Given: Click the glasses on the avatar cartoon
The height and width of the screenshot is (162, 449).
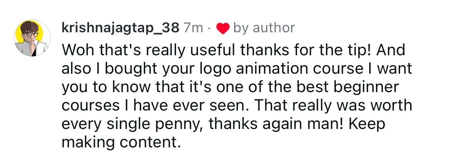Looking at the screenshot, I should point(30,34).
